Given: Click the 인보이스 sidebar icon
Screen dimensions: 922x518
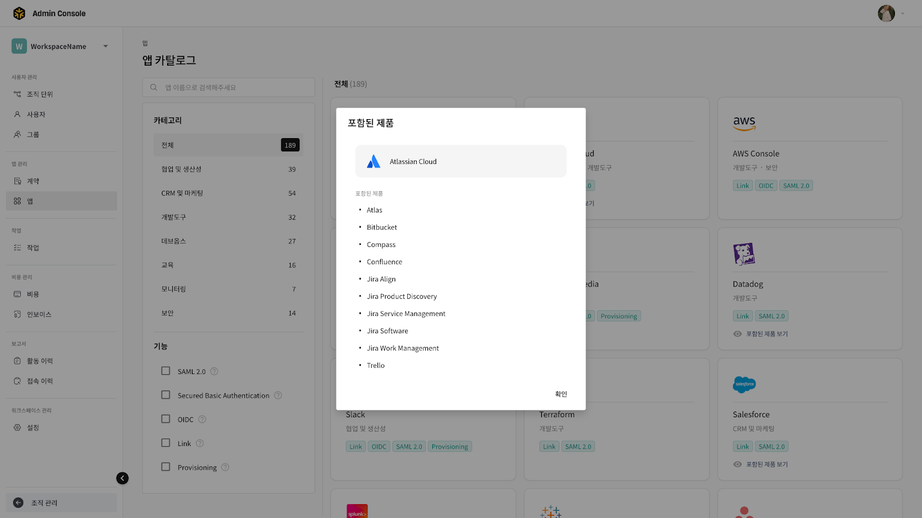Looking at the screenshot, I should coord(17,314).
